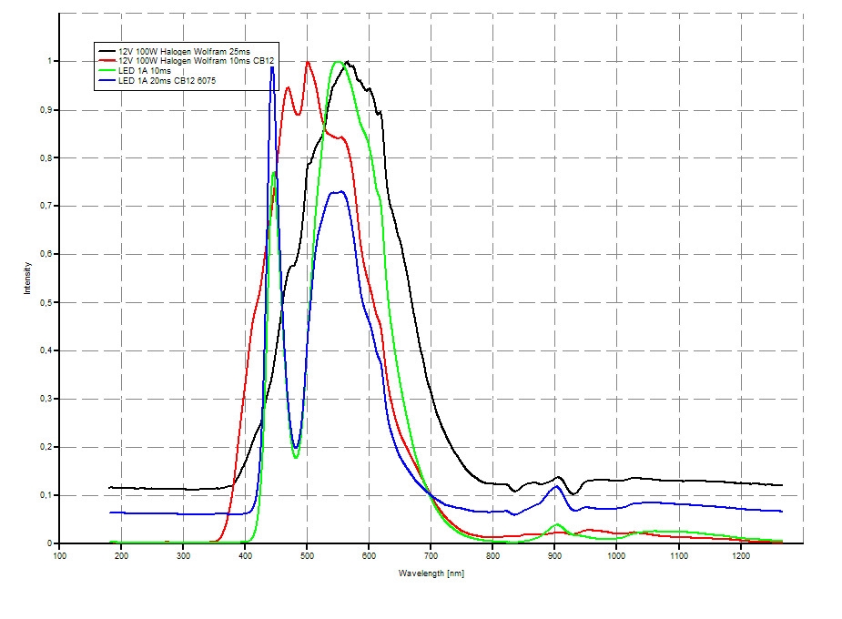Click the 700 tick label on the wavelength axis

[x=431, y=555]
